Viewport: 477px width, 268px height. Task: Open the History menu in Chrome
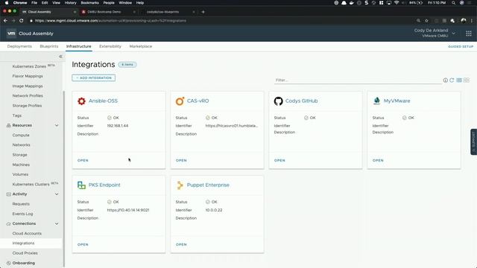point(71,3)
